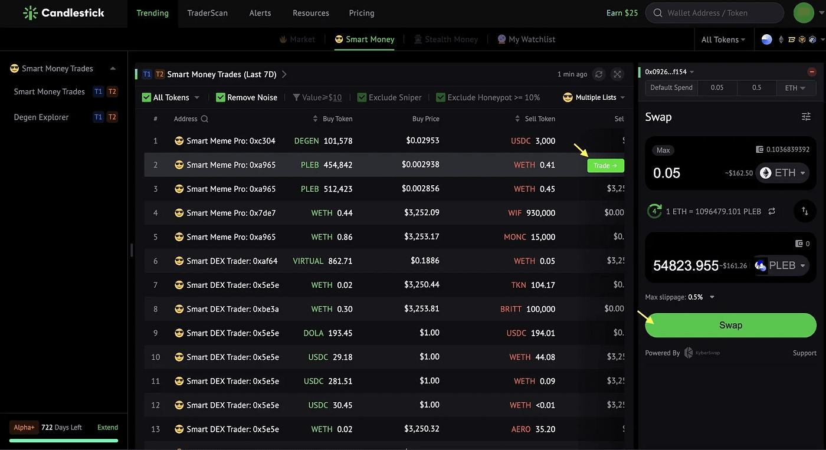
Task: Toggle the All Tokens checkbox
Action: tap(146, 97)
